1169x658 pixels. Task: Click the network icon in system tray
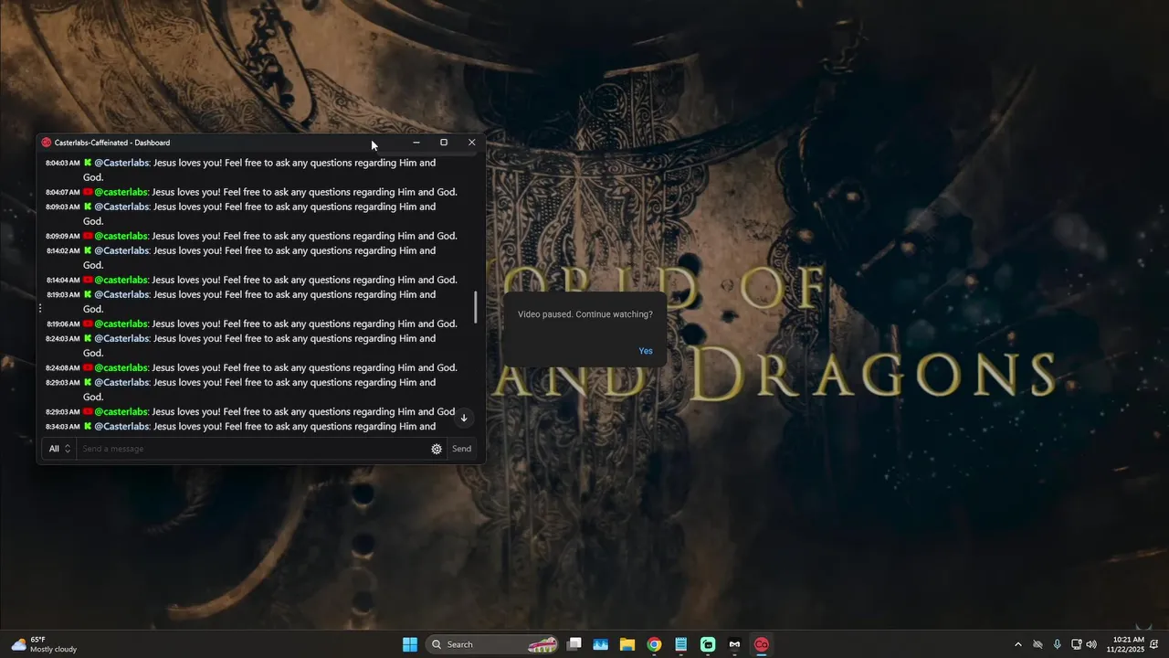point(1076,644)
